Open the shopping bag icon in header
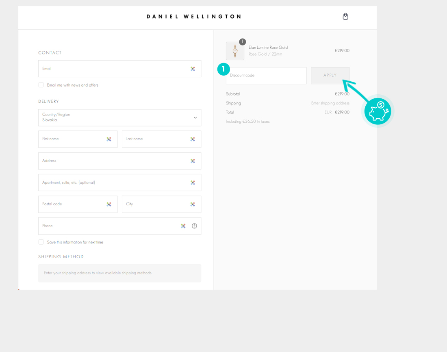 345,16
